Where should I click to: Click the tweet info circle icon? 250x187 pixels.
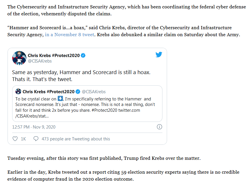click(159, 127)
